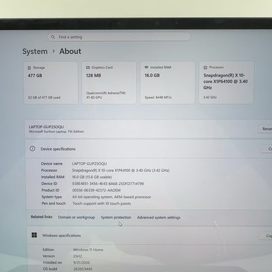Viewport: 272px width, 272px height.
Task: Select the LAPTOP-GUP25OQU header name
Action: click(x=46, y=127)
